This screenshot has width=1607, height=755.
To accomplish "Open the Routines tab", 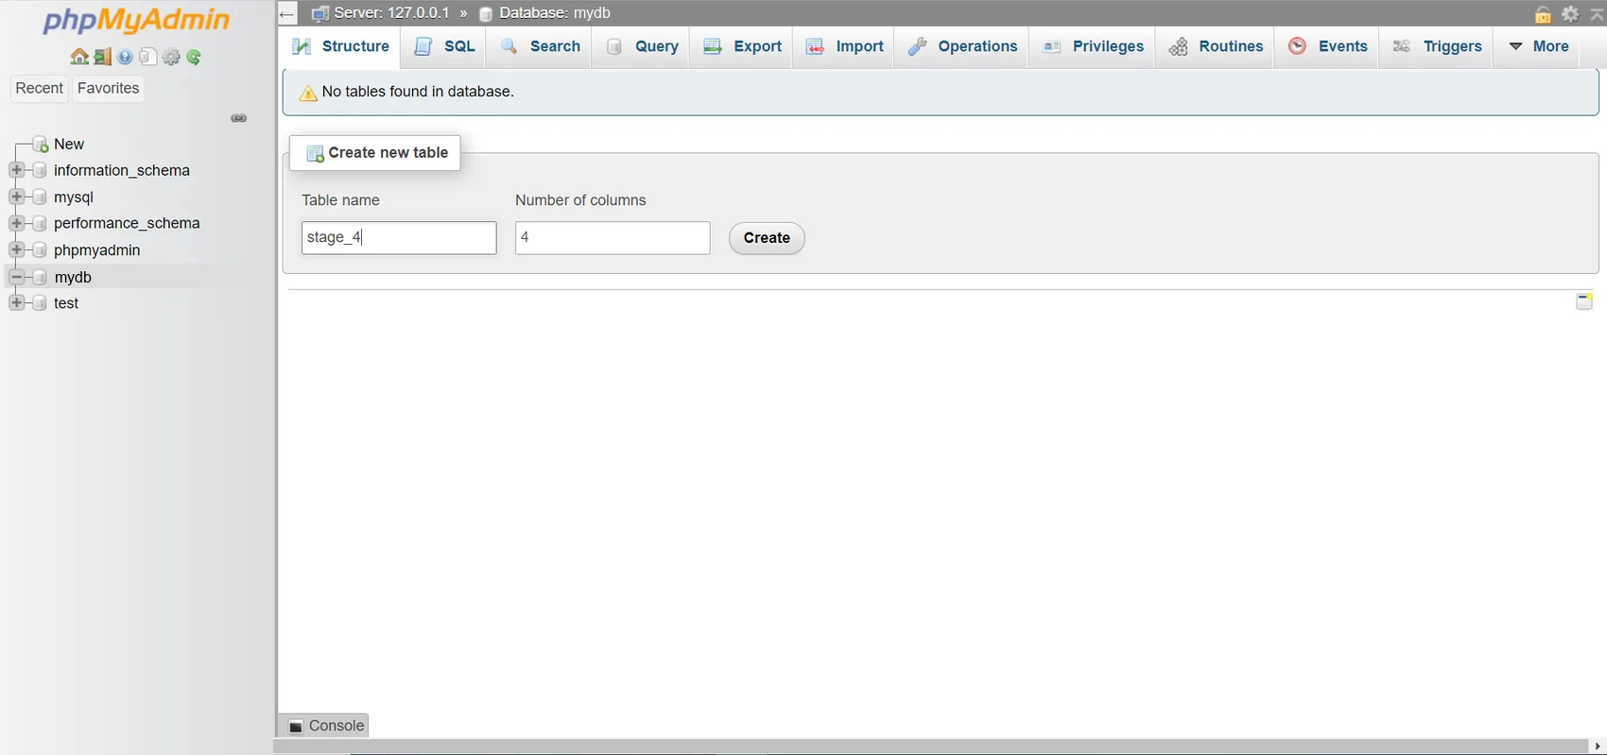I will (x=1215, y=46).
